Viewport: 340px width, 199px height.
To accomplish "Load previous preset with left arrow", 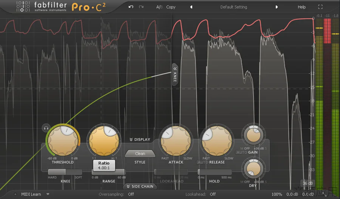I will (x=191, y=7).
